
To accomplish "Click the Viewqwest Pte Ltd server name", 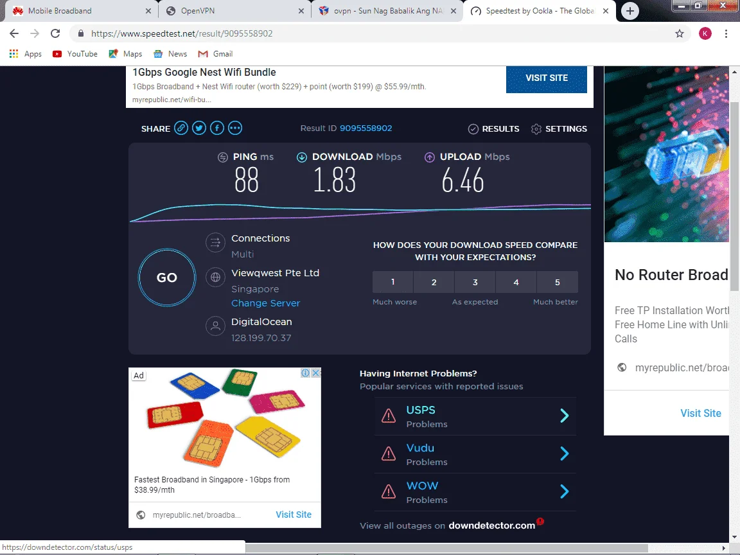I will (x=275, y=273).
